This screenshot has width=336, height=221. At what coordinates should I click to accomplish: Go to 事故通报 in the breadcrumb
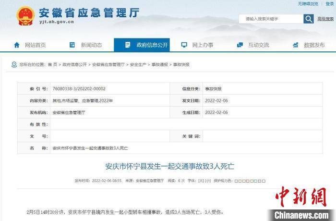pyautogui.click(x=160, y=64)
